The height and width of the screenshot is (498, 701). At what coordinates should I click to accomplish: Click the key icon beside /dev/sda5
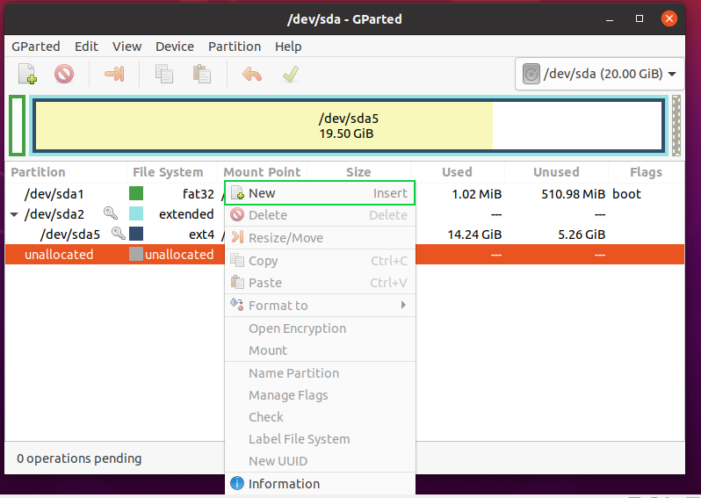click(118, 234)
